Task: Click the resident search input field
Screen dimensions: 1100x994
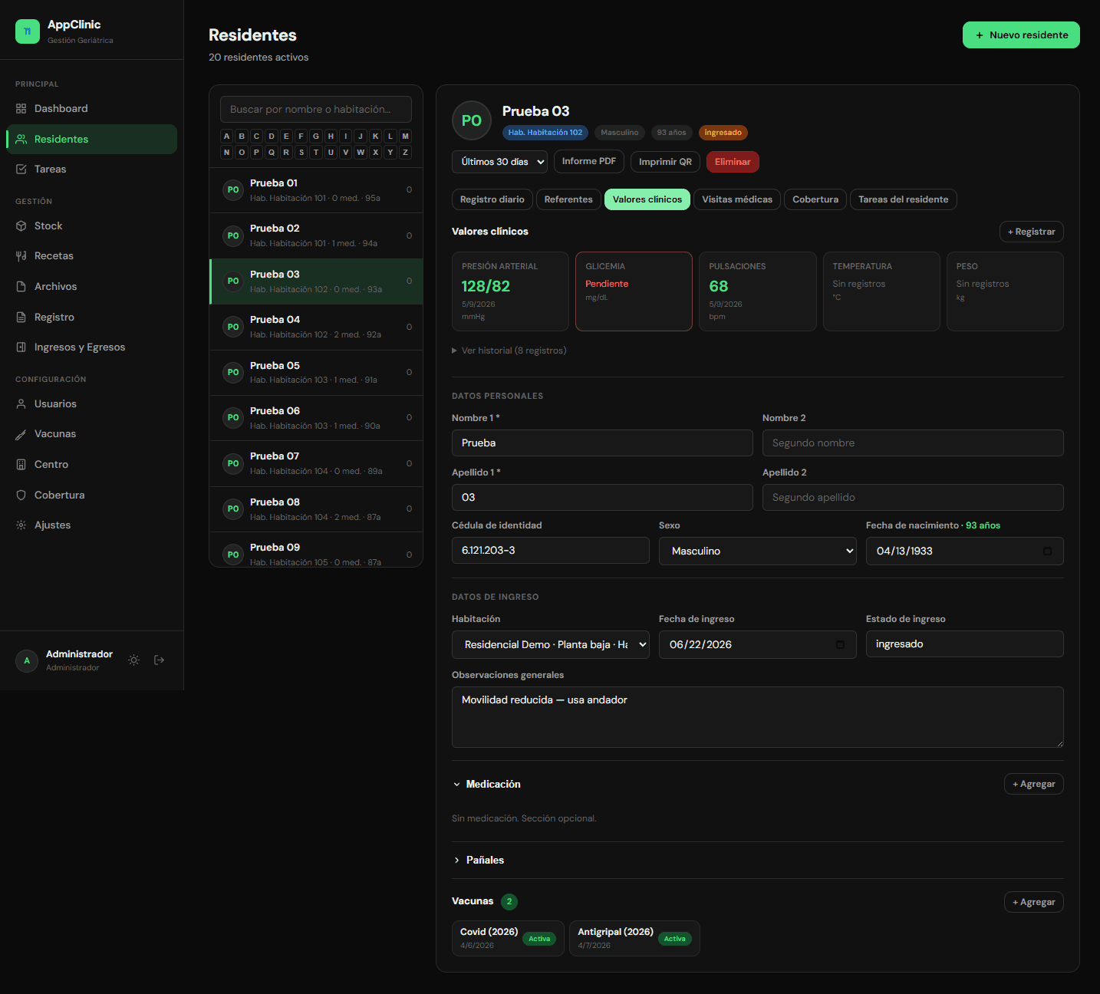Action: 316,110
